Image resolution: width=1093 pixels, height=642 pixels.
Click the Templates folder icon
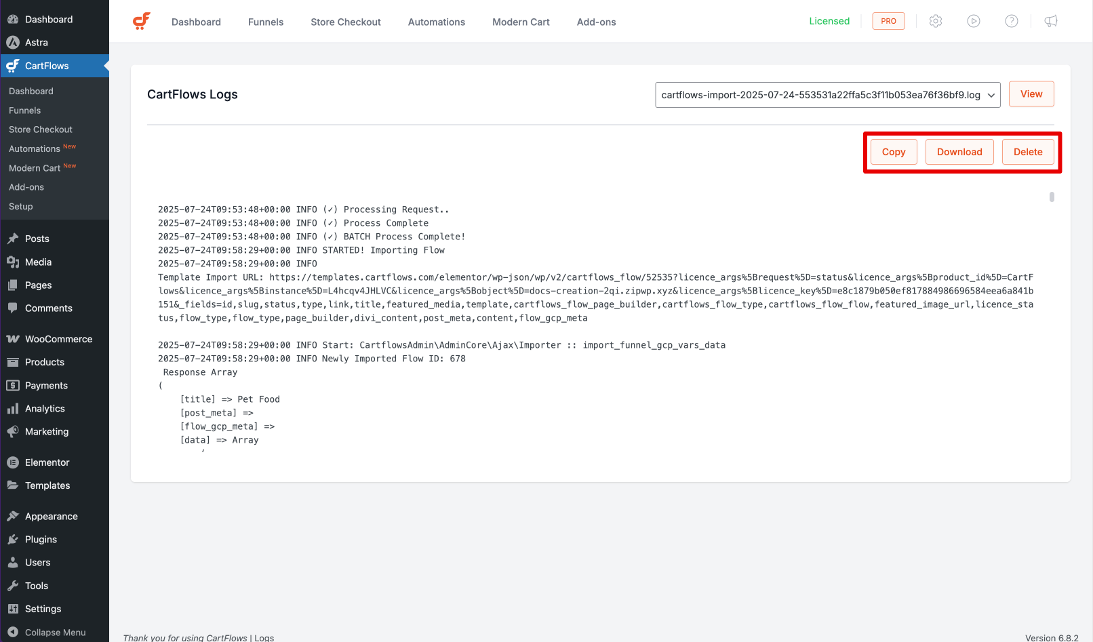point(13,485)
